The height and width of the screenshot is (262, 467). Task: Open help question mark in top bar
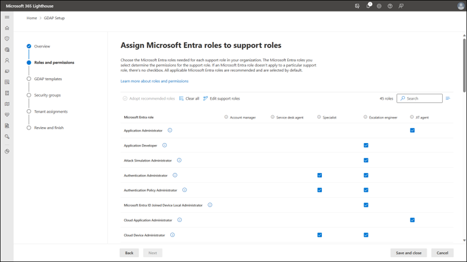(x=390, y=6)
